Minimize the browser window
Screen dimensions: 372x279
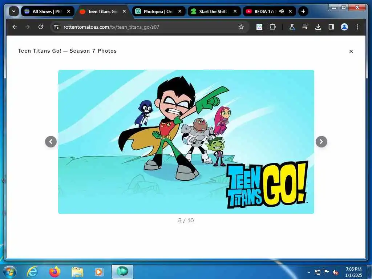[334, 8]
